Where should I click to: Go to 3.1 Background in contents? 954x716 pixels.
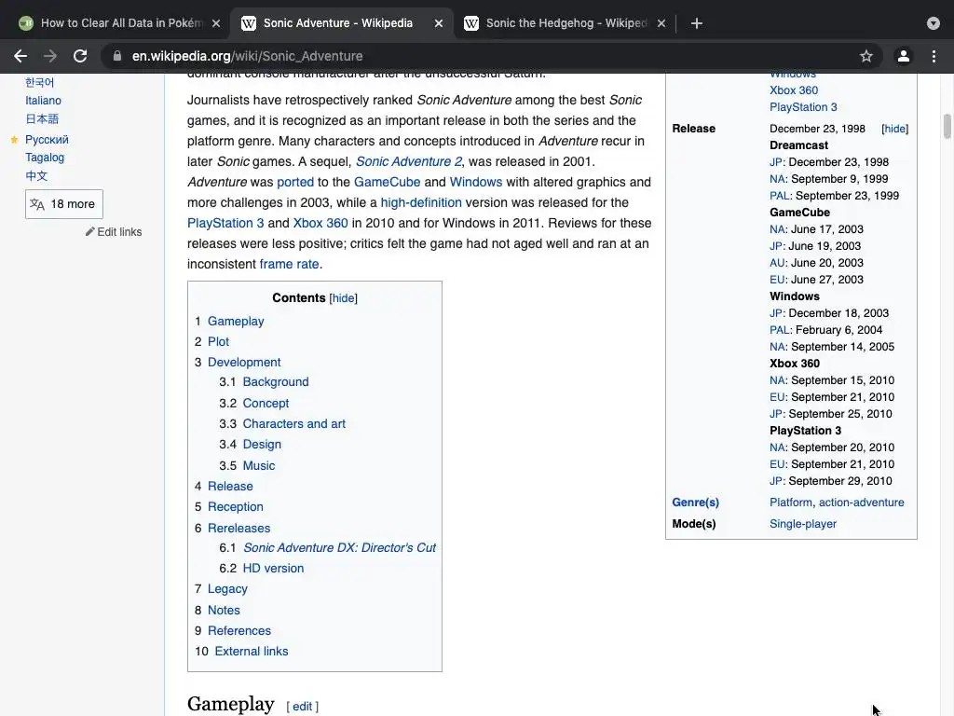pos(276,381)
